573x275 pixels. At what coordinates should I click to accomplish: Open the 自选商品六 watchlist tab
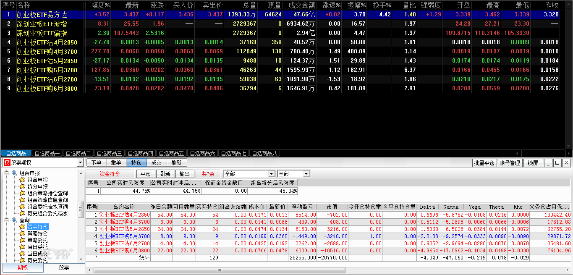coord(202,154)
